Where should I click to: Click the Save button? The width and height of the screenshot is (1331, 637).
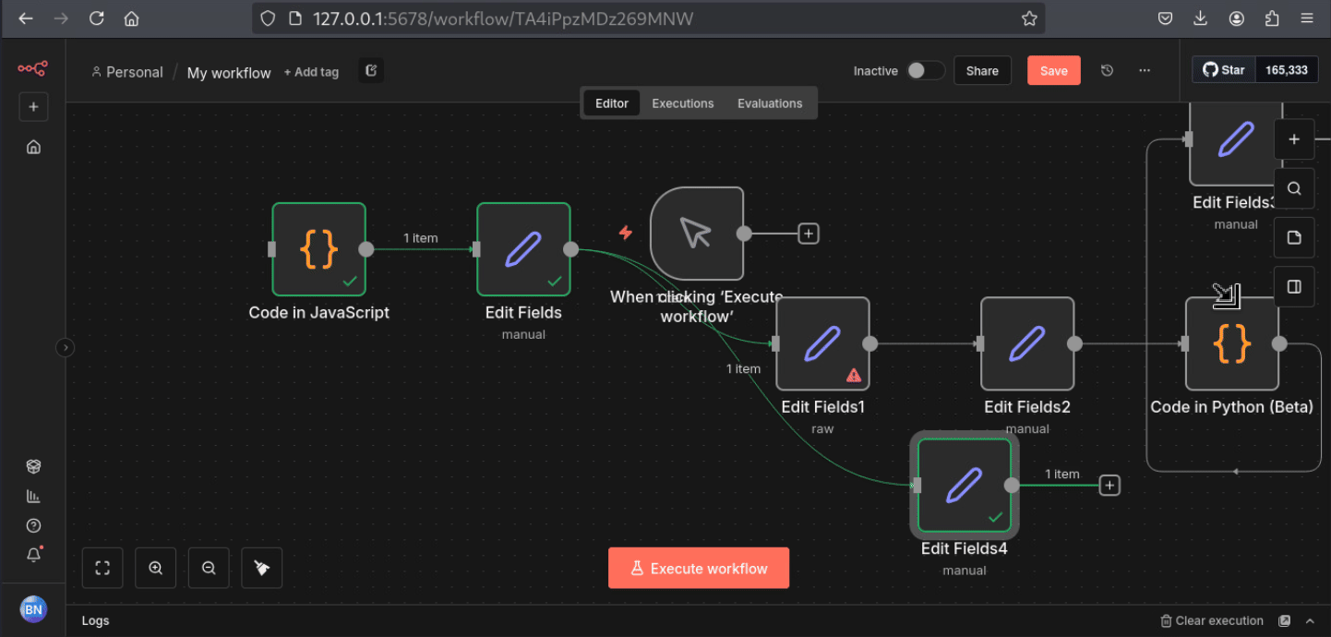(1053, 71)
